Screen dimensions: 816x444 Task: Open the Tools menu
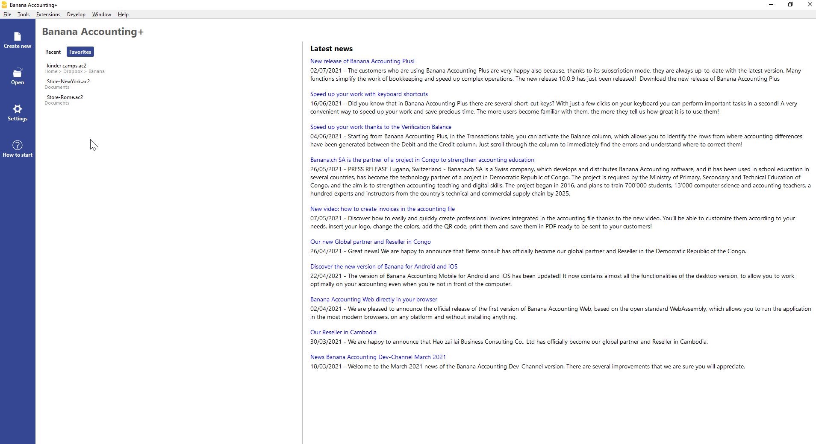(24, 15)
